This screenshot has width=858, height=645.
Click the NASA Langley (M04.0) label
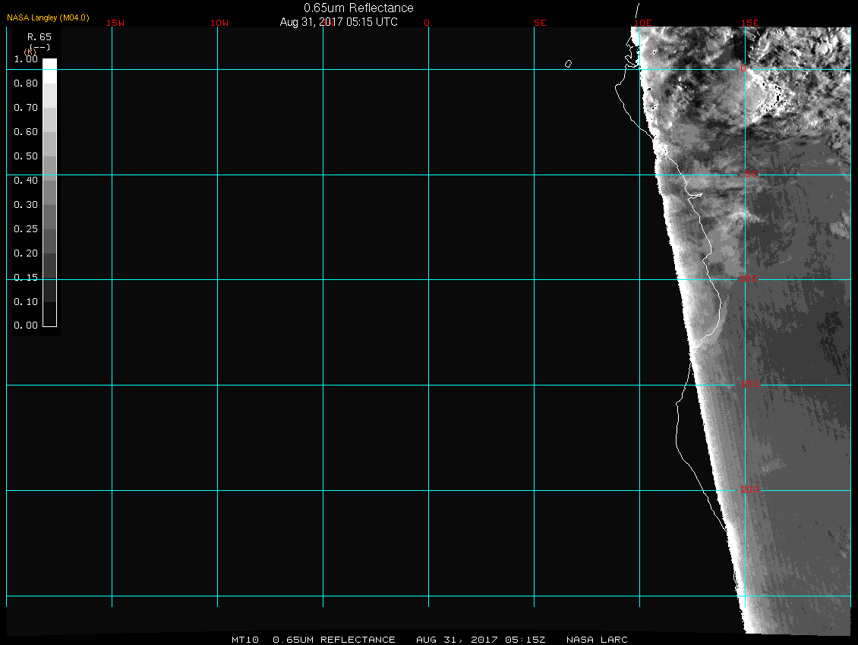click(48, 17)
